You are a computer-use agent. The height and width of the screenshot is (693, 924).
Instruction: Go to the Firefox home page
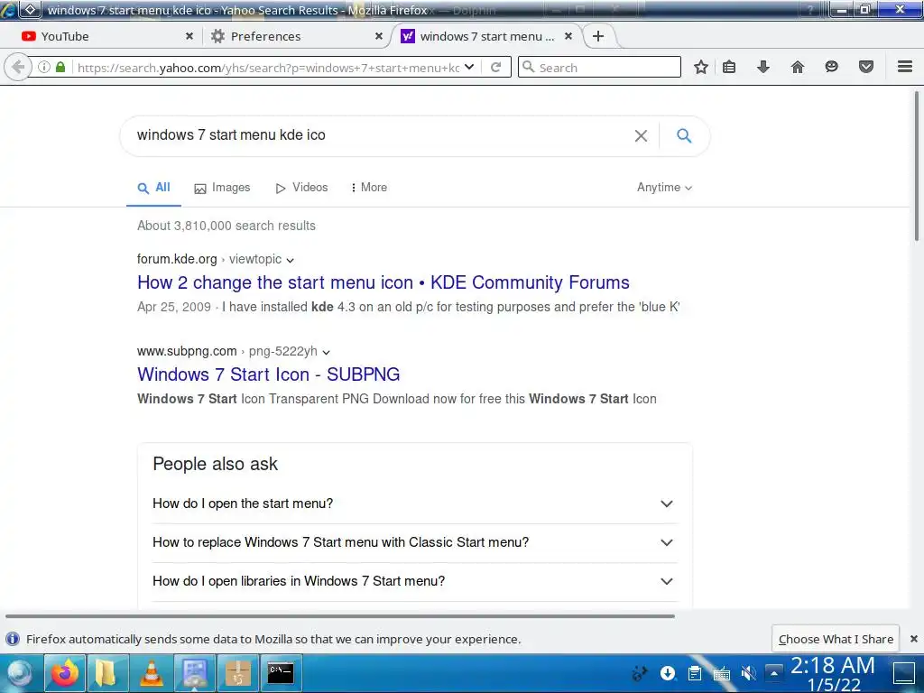(x=798, y=67)
